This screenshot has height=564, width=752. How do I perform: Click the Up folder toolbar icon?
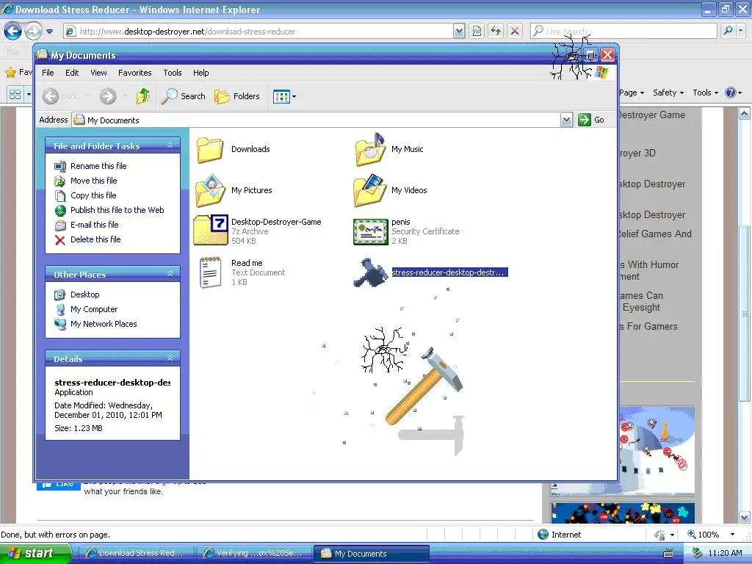tap(143, 96)
